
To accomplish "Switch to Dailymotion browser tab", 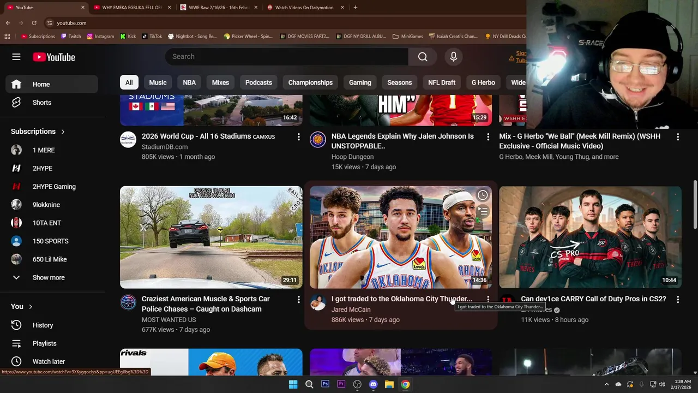I will (305, 8).
